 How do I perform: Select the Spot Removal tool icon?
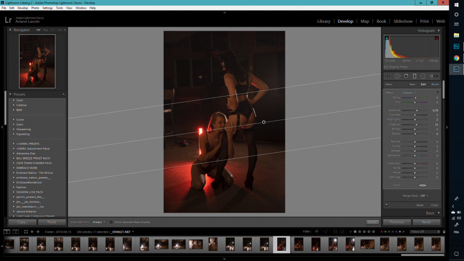coord(397,76)
